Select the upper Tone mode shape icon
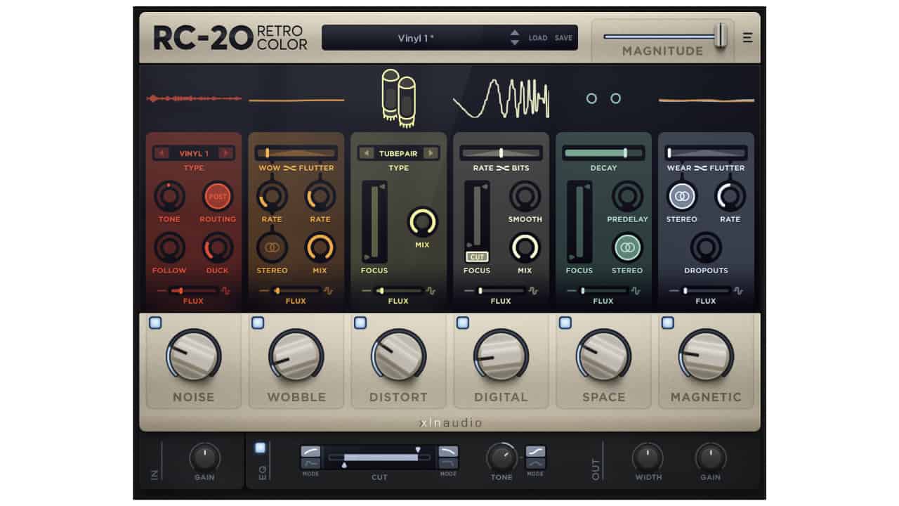Viewport: 899px width, 506px height. pyautogui.click(x=535, y=451)
